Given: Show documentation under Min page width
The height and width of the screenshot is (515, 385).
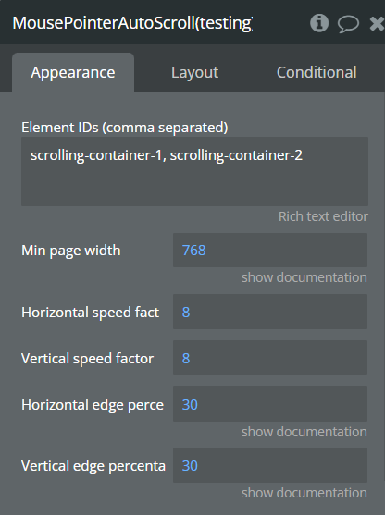Looking at the screenshot, I should pos(304,277).
